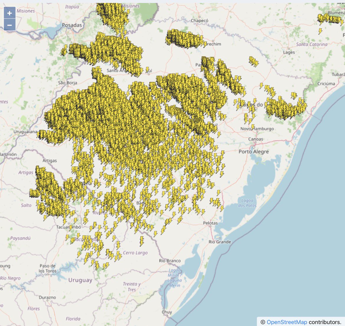Click the 'Posadas' city label

[72, 25]
